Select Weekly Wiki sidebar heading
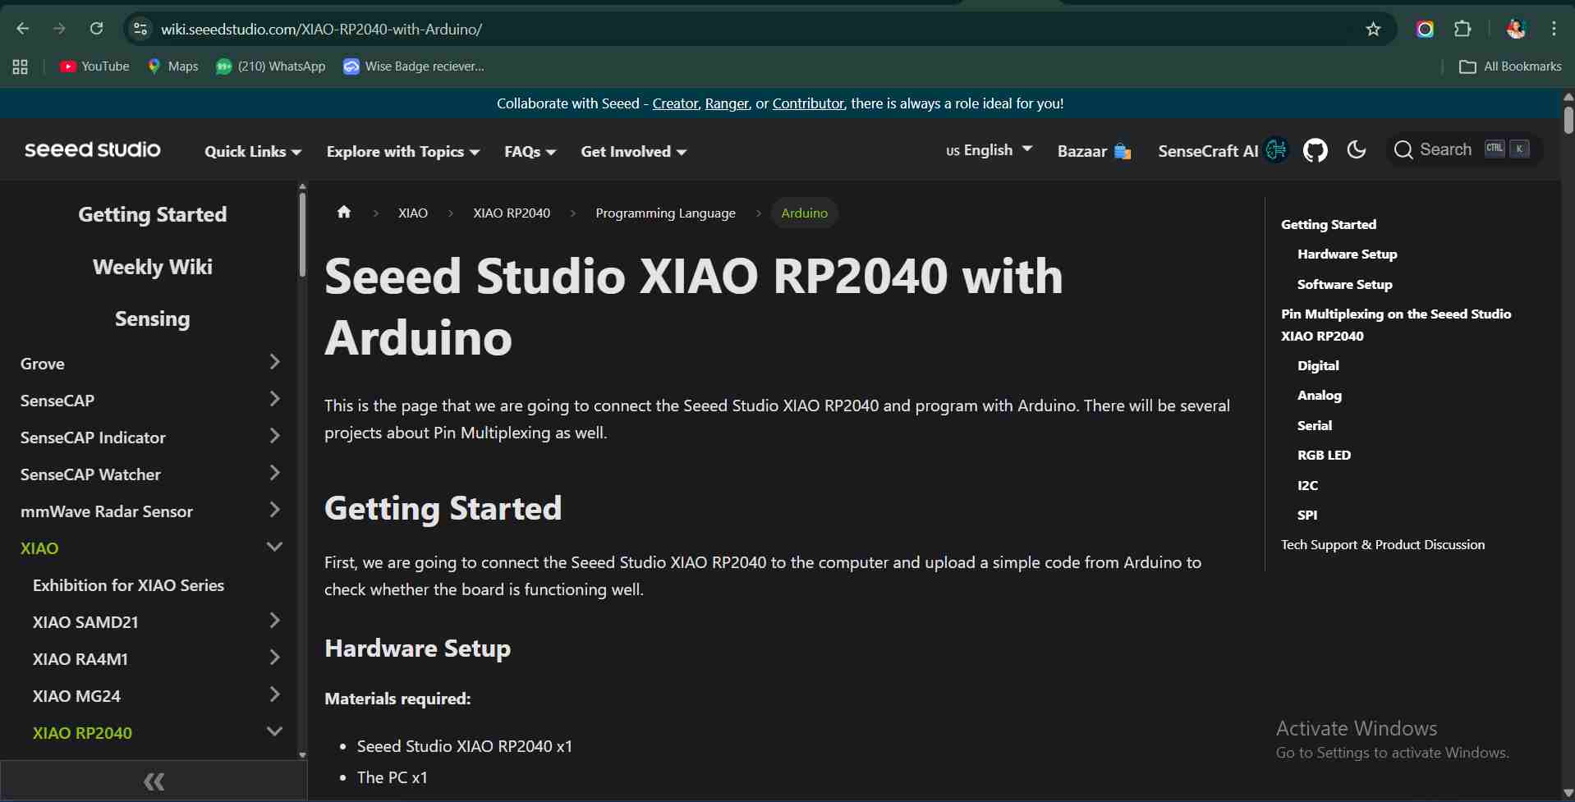This screenshot has height=802, width=1575. (x=153, y=267)
